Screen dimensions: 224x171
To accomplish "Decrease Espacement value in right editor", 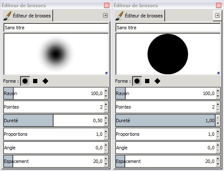I will (x=218, y=164).
